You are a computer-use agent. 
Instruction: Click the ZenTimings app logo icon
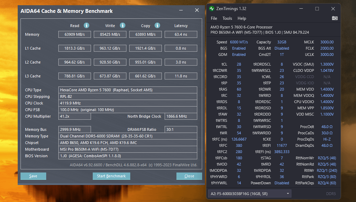[212, 9]
